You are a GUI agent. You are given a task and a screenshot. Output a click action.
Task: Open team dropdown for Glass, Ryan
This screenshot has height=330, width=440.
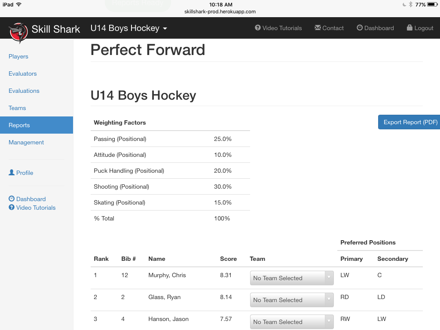pyautogui.click(x=292, y=300)
